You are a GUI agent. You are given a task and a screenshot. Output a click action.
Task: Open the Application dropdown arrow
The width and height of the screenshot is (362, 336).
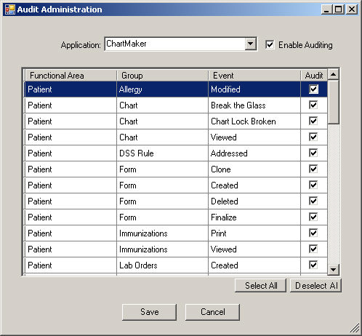coord(251,44)
